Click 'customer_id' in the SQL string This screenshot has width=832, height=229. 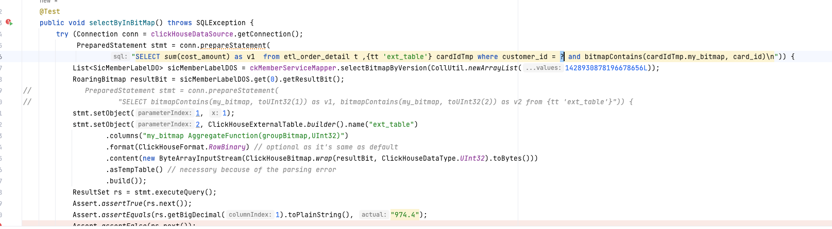pos(525,56)
